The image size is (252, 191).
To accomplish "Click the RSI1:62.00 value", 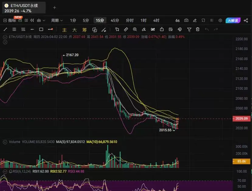I will pos(41,172).
